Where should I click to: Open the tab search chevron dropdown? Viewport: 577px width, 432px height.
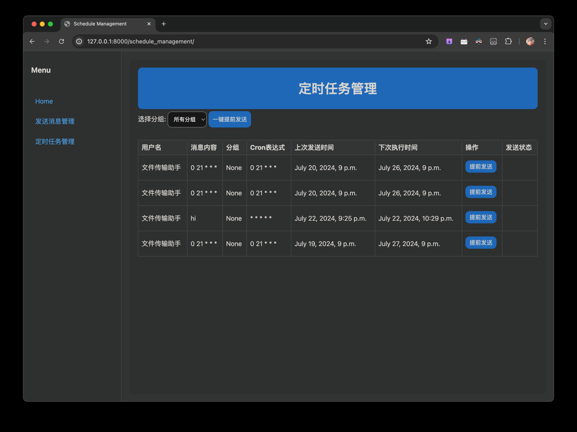click(545, 24)
